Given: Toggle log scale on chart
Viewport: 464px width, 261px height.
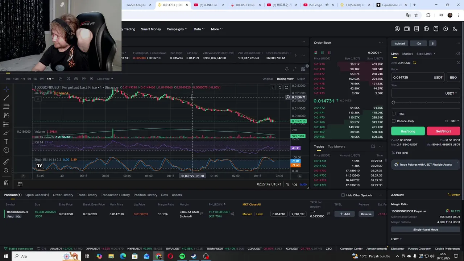Looking at the screenshot, I should coord(295,184).
